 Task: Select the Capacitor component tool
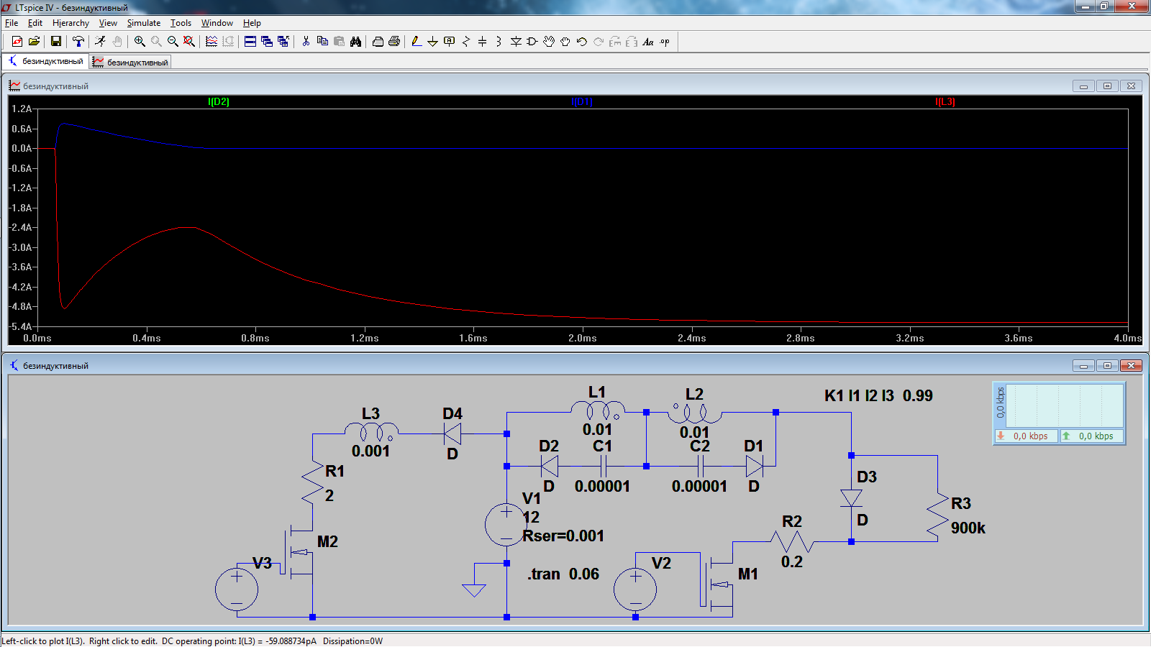tap(482, 42)
